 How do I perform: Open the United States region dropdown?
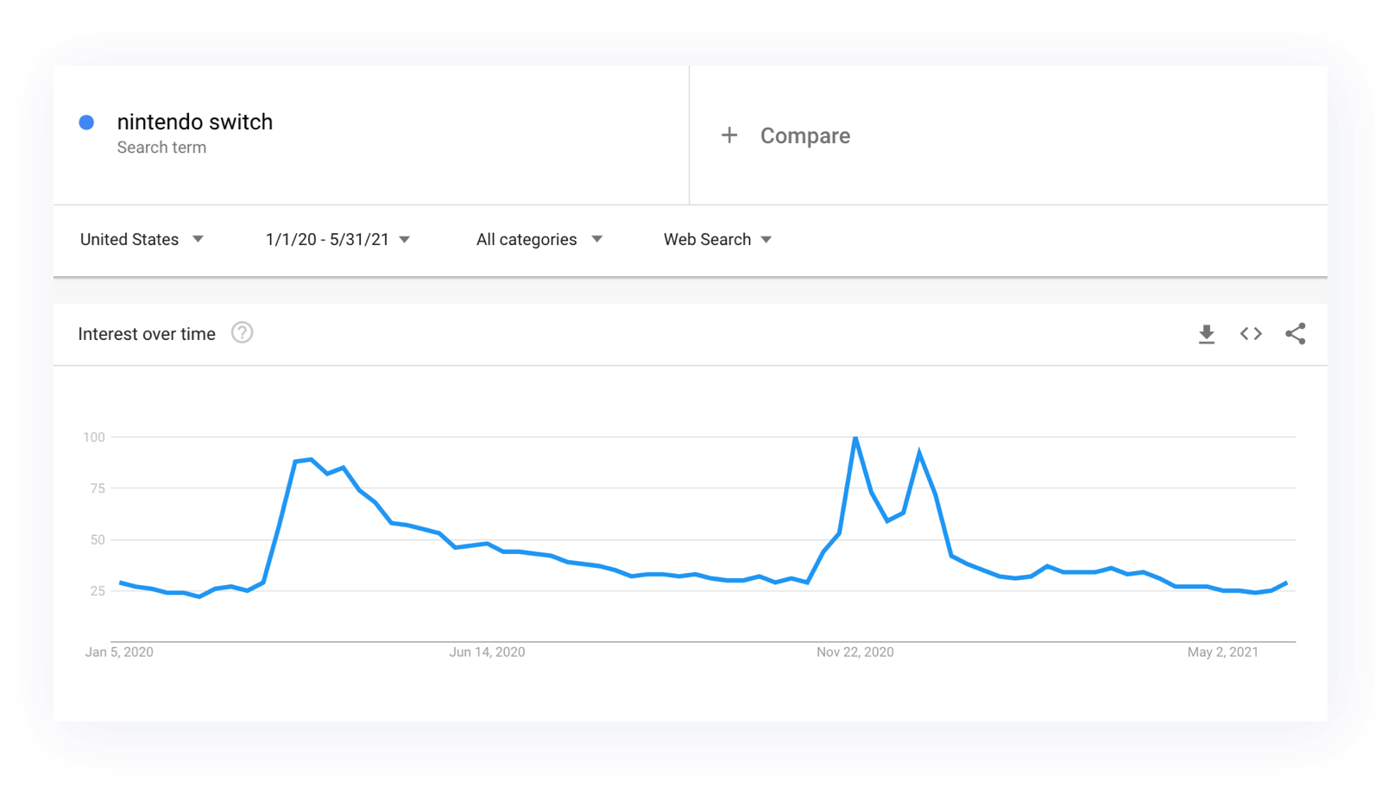[142, 240]
